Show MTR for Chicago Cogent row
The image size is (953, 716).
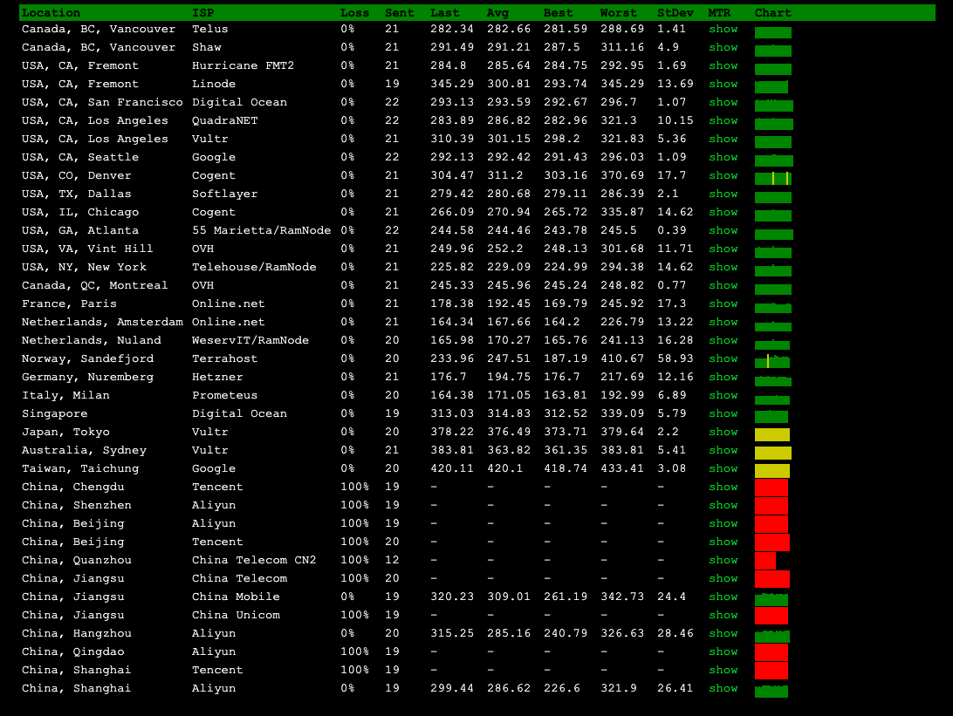point(723,212)
